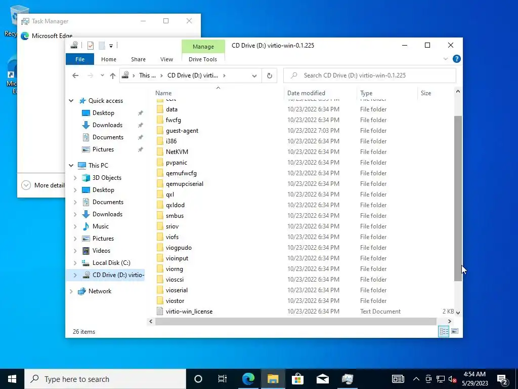
Task: Click the Properties quick access toolbar icon
Action: coord(90,45)
